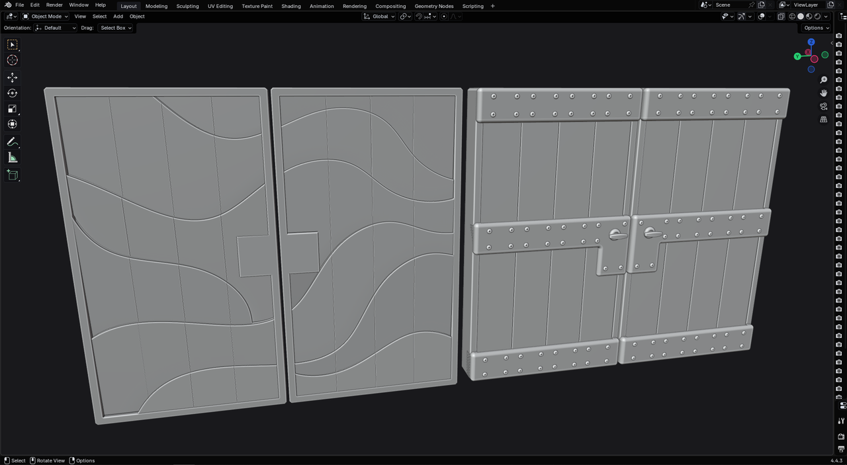Open the Select Box drag dropdown
This screenshot has width=847, height=465.
[x=116, y=28]
